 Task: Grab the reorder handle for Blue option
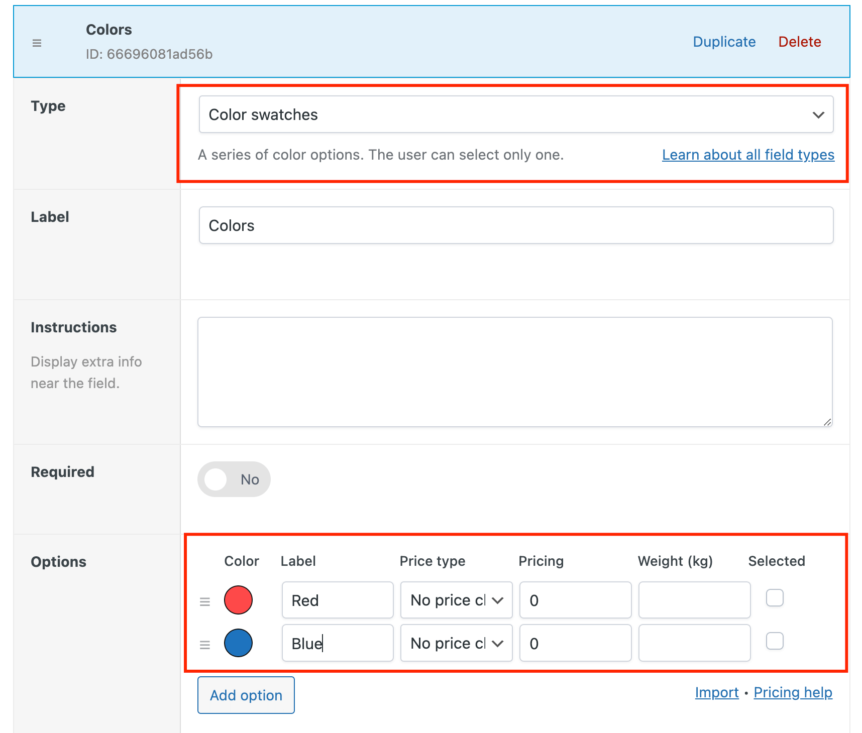[x=205, y=645]
